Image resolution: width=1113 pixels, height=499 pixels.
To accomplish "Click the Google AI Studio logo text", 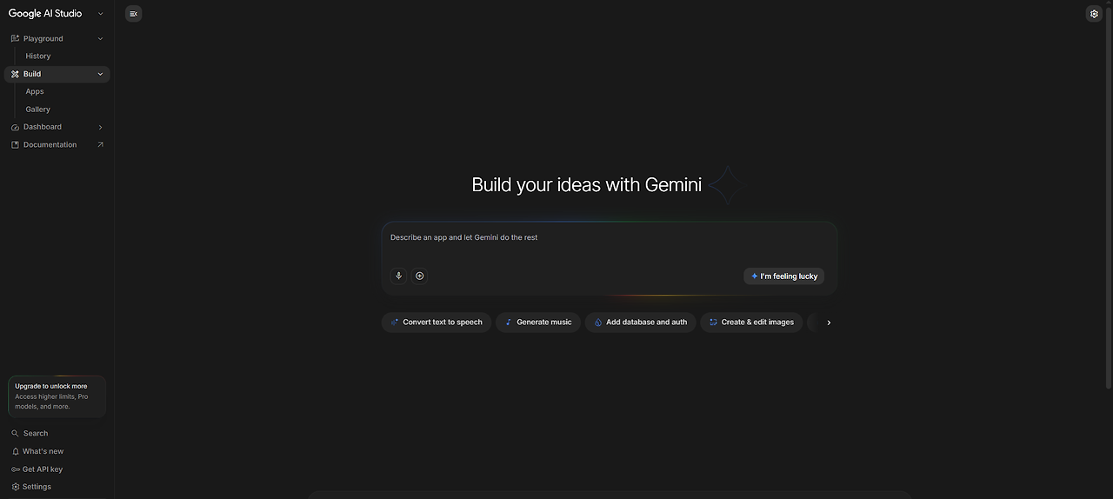I will coord(45,14).
